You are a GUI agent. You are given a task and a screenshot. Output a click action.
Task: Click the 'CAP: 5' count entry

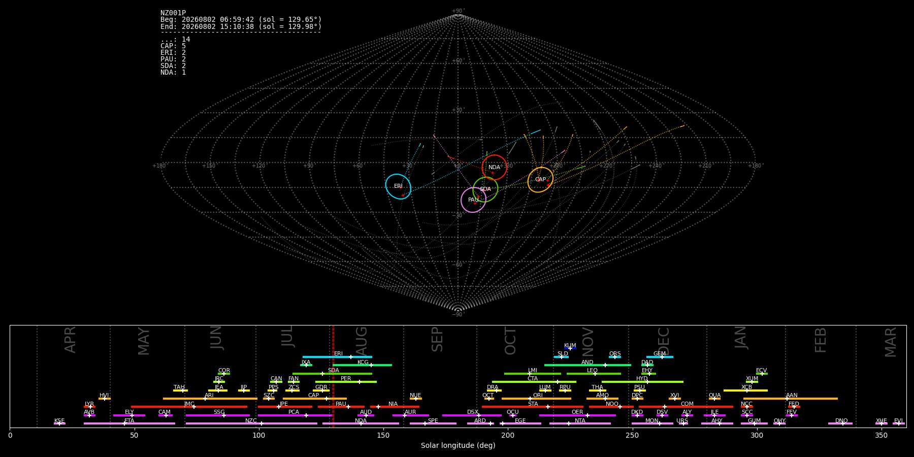click(x=173, y=46)
